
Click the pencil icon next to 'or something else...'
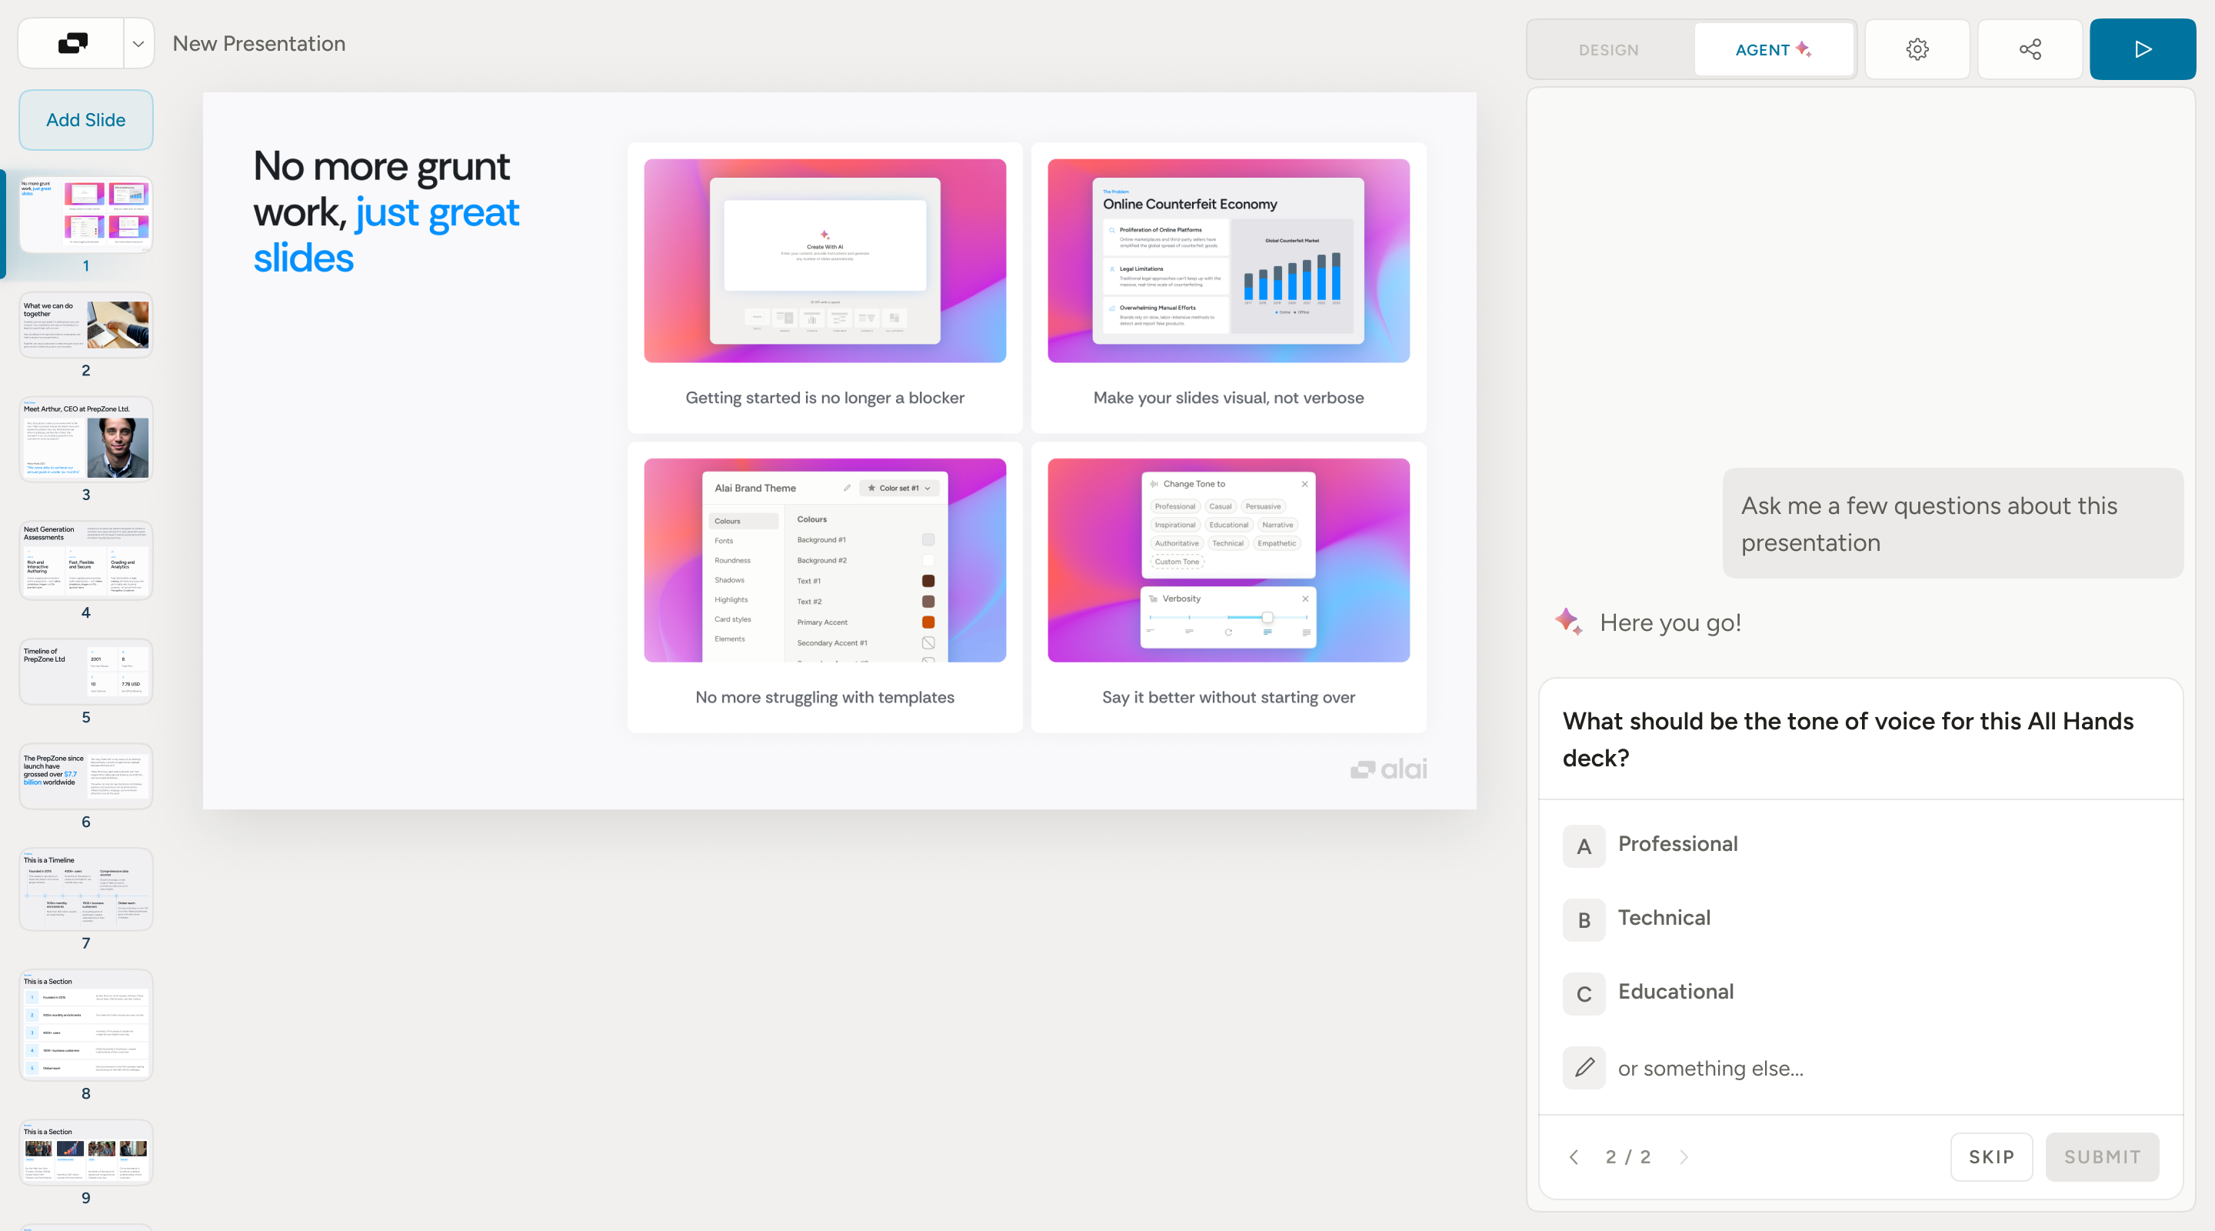1584,1068
